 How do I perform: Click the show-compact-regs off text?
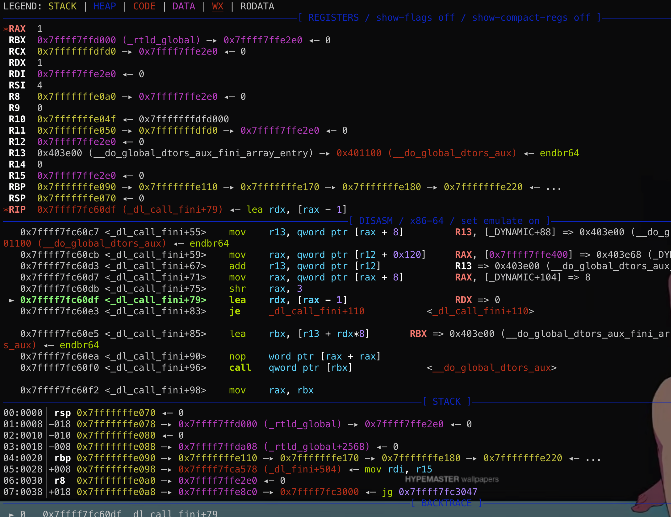click(531, 18)
